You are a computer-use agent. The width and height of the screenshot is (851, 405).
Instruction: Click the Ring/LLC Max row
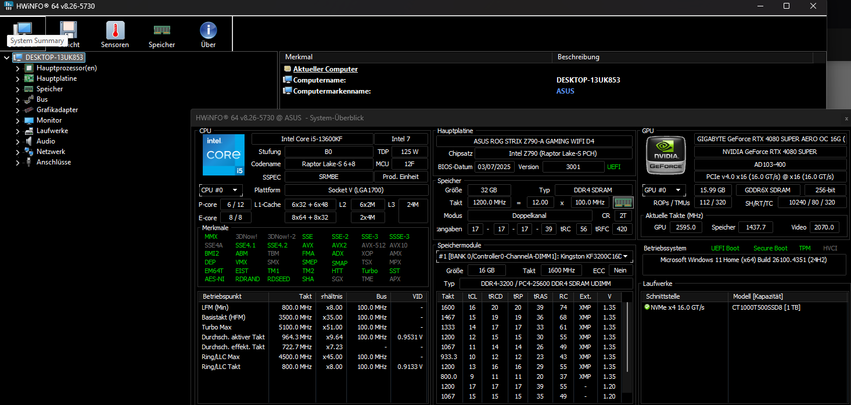point(313,357)
